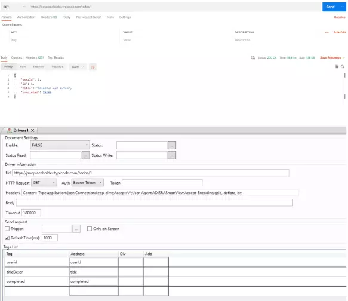Screen dimensions: 348x301
Task: Click the Save Response link
Action: [330, 57]
